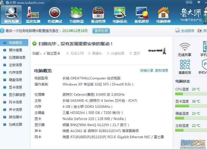Image resolution: width=207 pixels, height=150 pixels.
Task: Open the 节能降温 clover icon
Action: (x=77, y=15)
